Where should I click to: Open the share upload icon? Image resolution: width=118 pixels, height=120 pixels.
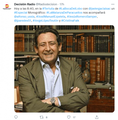(x=97, y=117)
